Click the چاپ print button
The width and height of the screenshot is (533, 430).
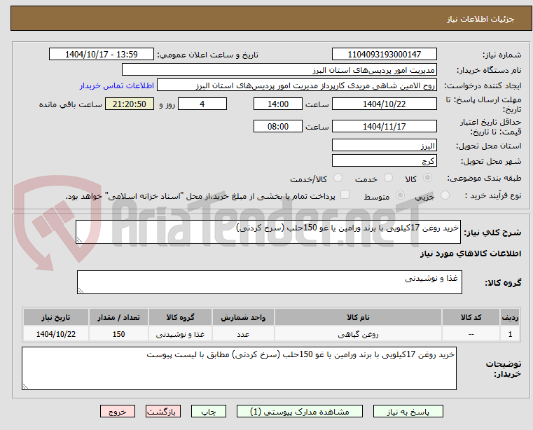(x=209, y=411)
